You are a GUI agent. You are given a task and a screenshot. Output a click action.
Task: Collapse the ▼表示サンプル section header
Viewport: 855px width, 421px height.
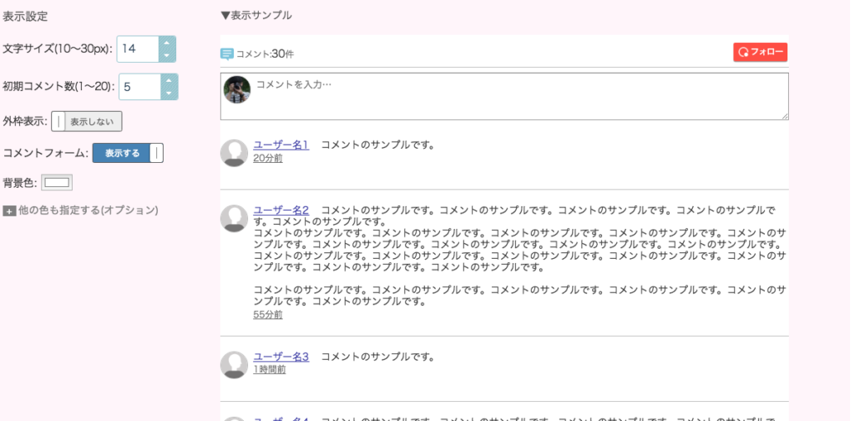[256, 15]
